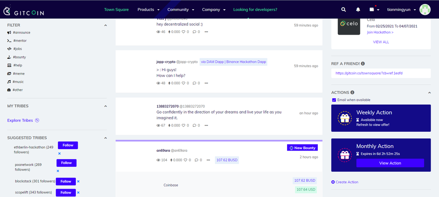The image size is (439, 197).
Task: Click the Monthly Action gift icon
Action: click(x=344, y=155)
